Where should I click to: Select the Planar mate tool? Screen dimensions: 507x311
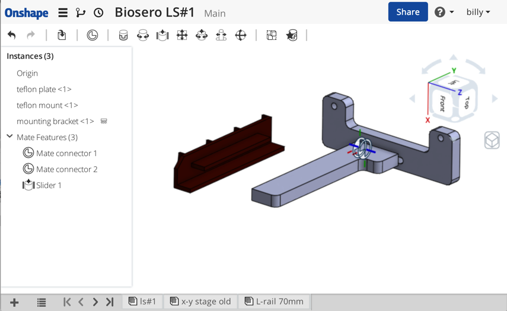(182, 35)
